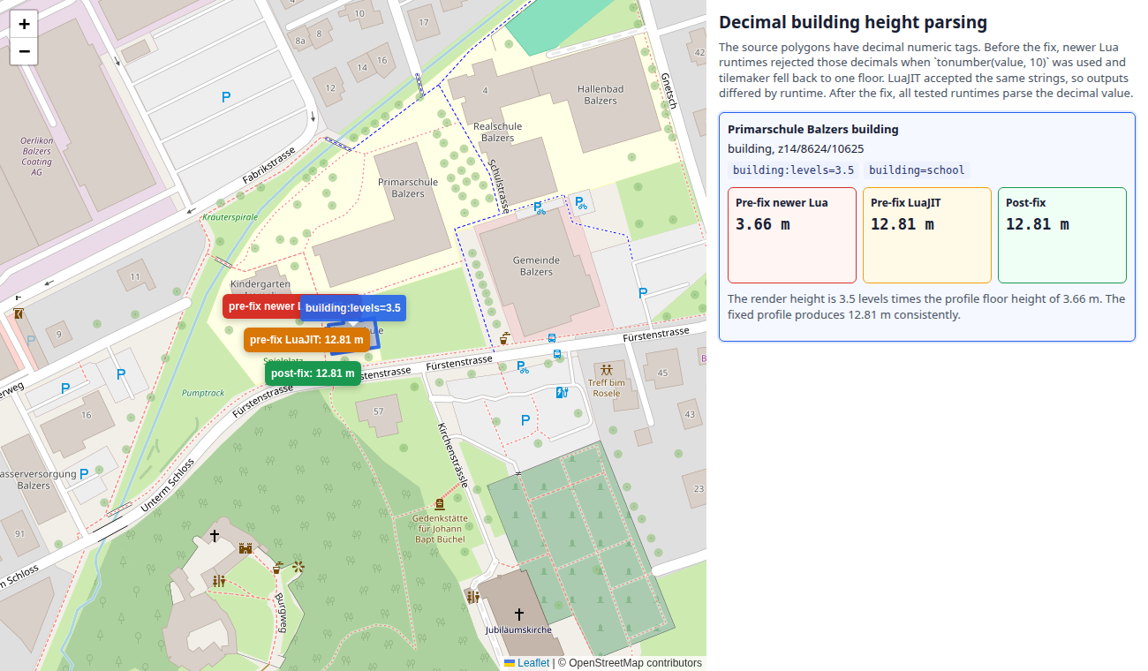Zoom in on the map
Viewport: 1148px width, 671px height.
pos(24,24)
